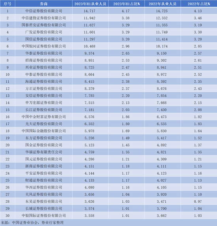The image size is (217, 226).
Task: Click the 2023年H1从业人员 header cell
Action: coord(90,4)
